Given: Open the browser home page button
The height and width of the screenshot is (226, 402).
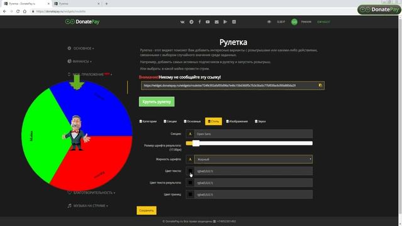Looking at the screenshot, I should (24, 11).
